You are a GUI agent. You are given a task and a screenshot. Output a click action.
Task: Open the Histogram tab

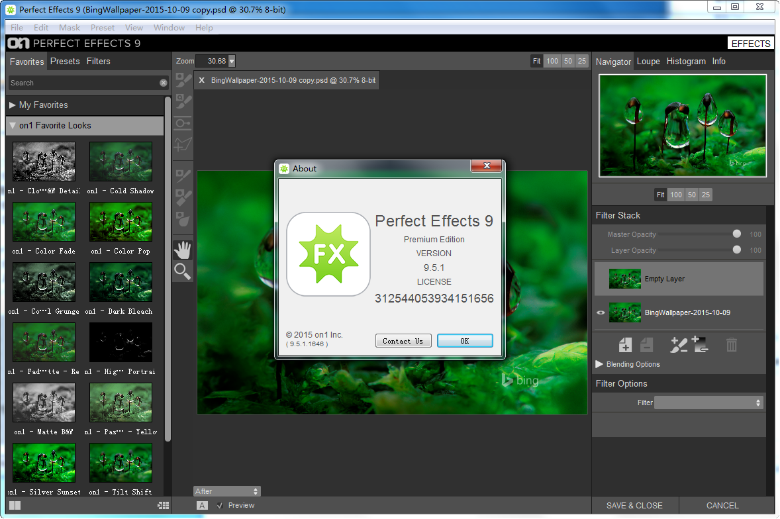point(686,61)
